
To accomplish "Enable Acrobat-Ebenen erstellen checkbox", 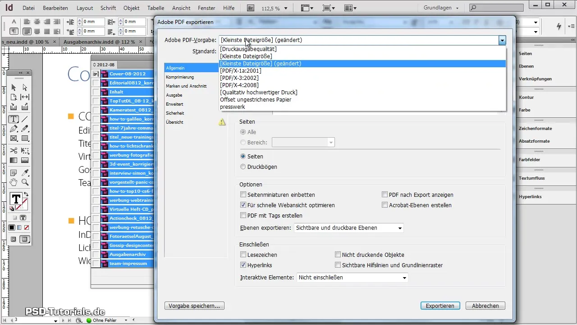I will point(385,205).
